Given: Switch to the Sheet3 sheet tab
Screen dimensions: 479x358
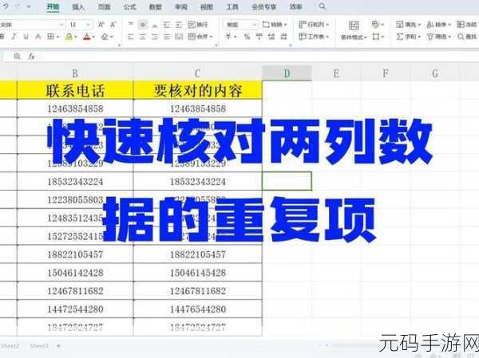Looking at the screenshot, I should (39, 346).
